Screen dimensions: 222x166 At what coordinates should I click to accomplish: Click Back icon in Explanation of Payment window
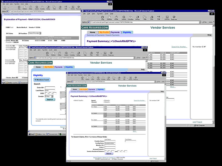tap(5, 8)
